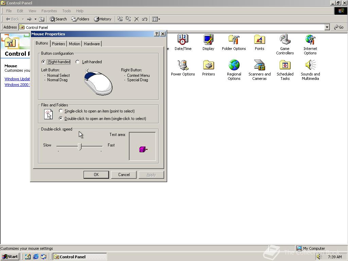This screenshot has width=348, height=261.
Task: Toggle the Folders toolbar button
Action: pyautogui.click(x=80, y=19)
